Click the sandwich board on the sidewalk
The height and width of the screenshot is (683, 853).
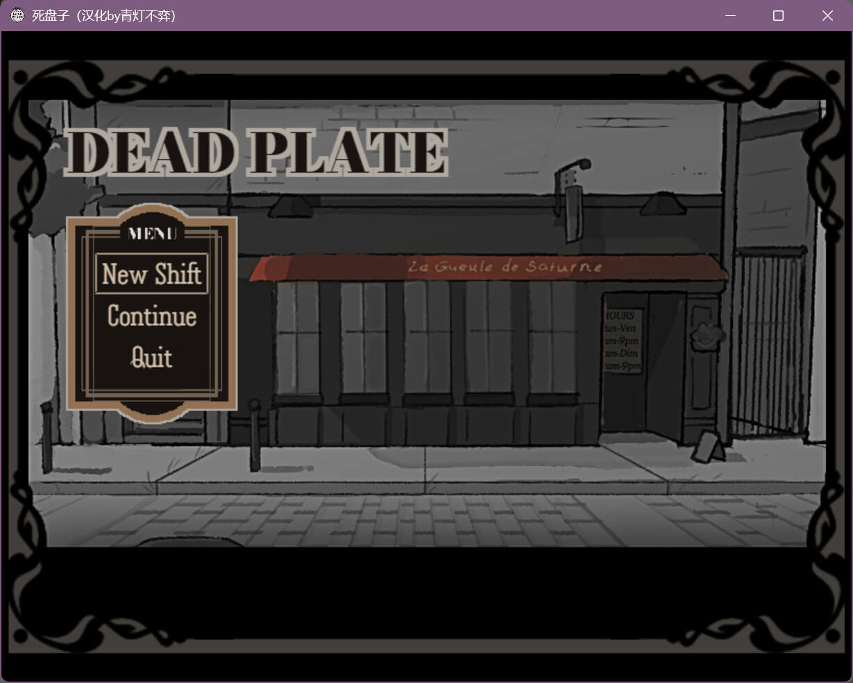pyautogui.click(x=708, y=447)
